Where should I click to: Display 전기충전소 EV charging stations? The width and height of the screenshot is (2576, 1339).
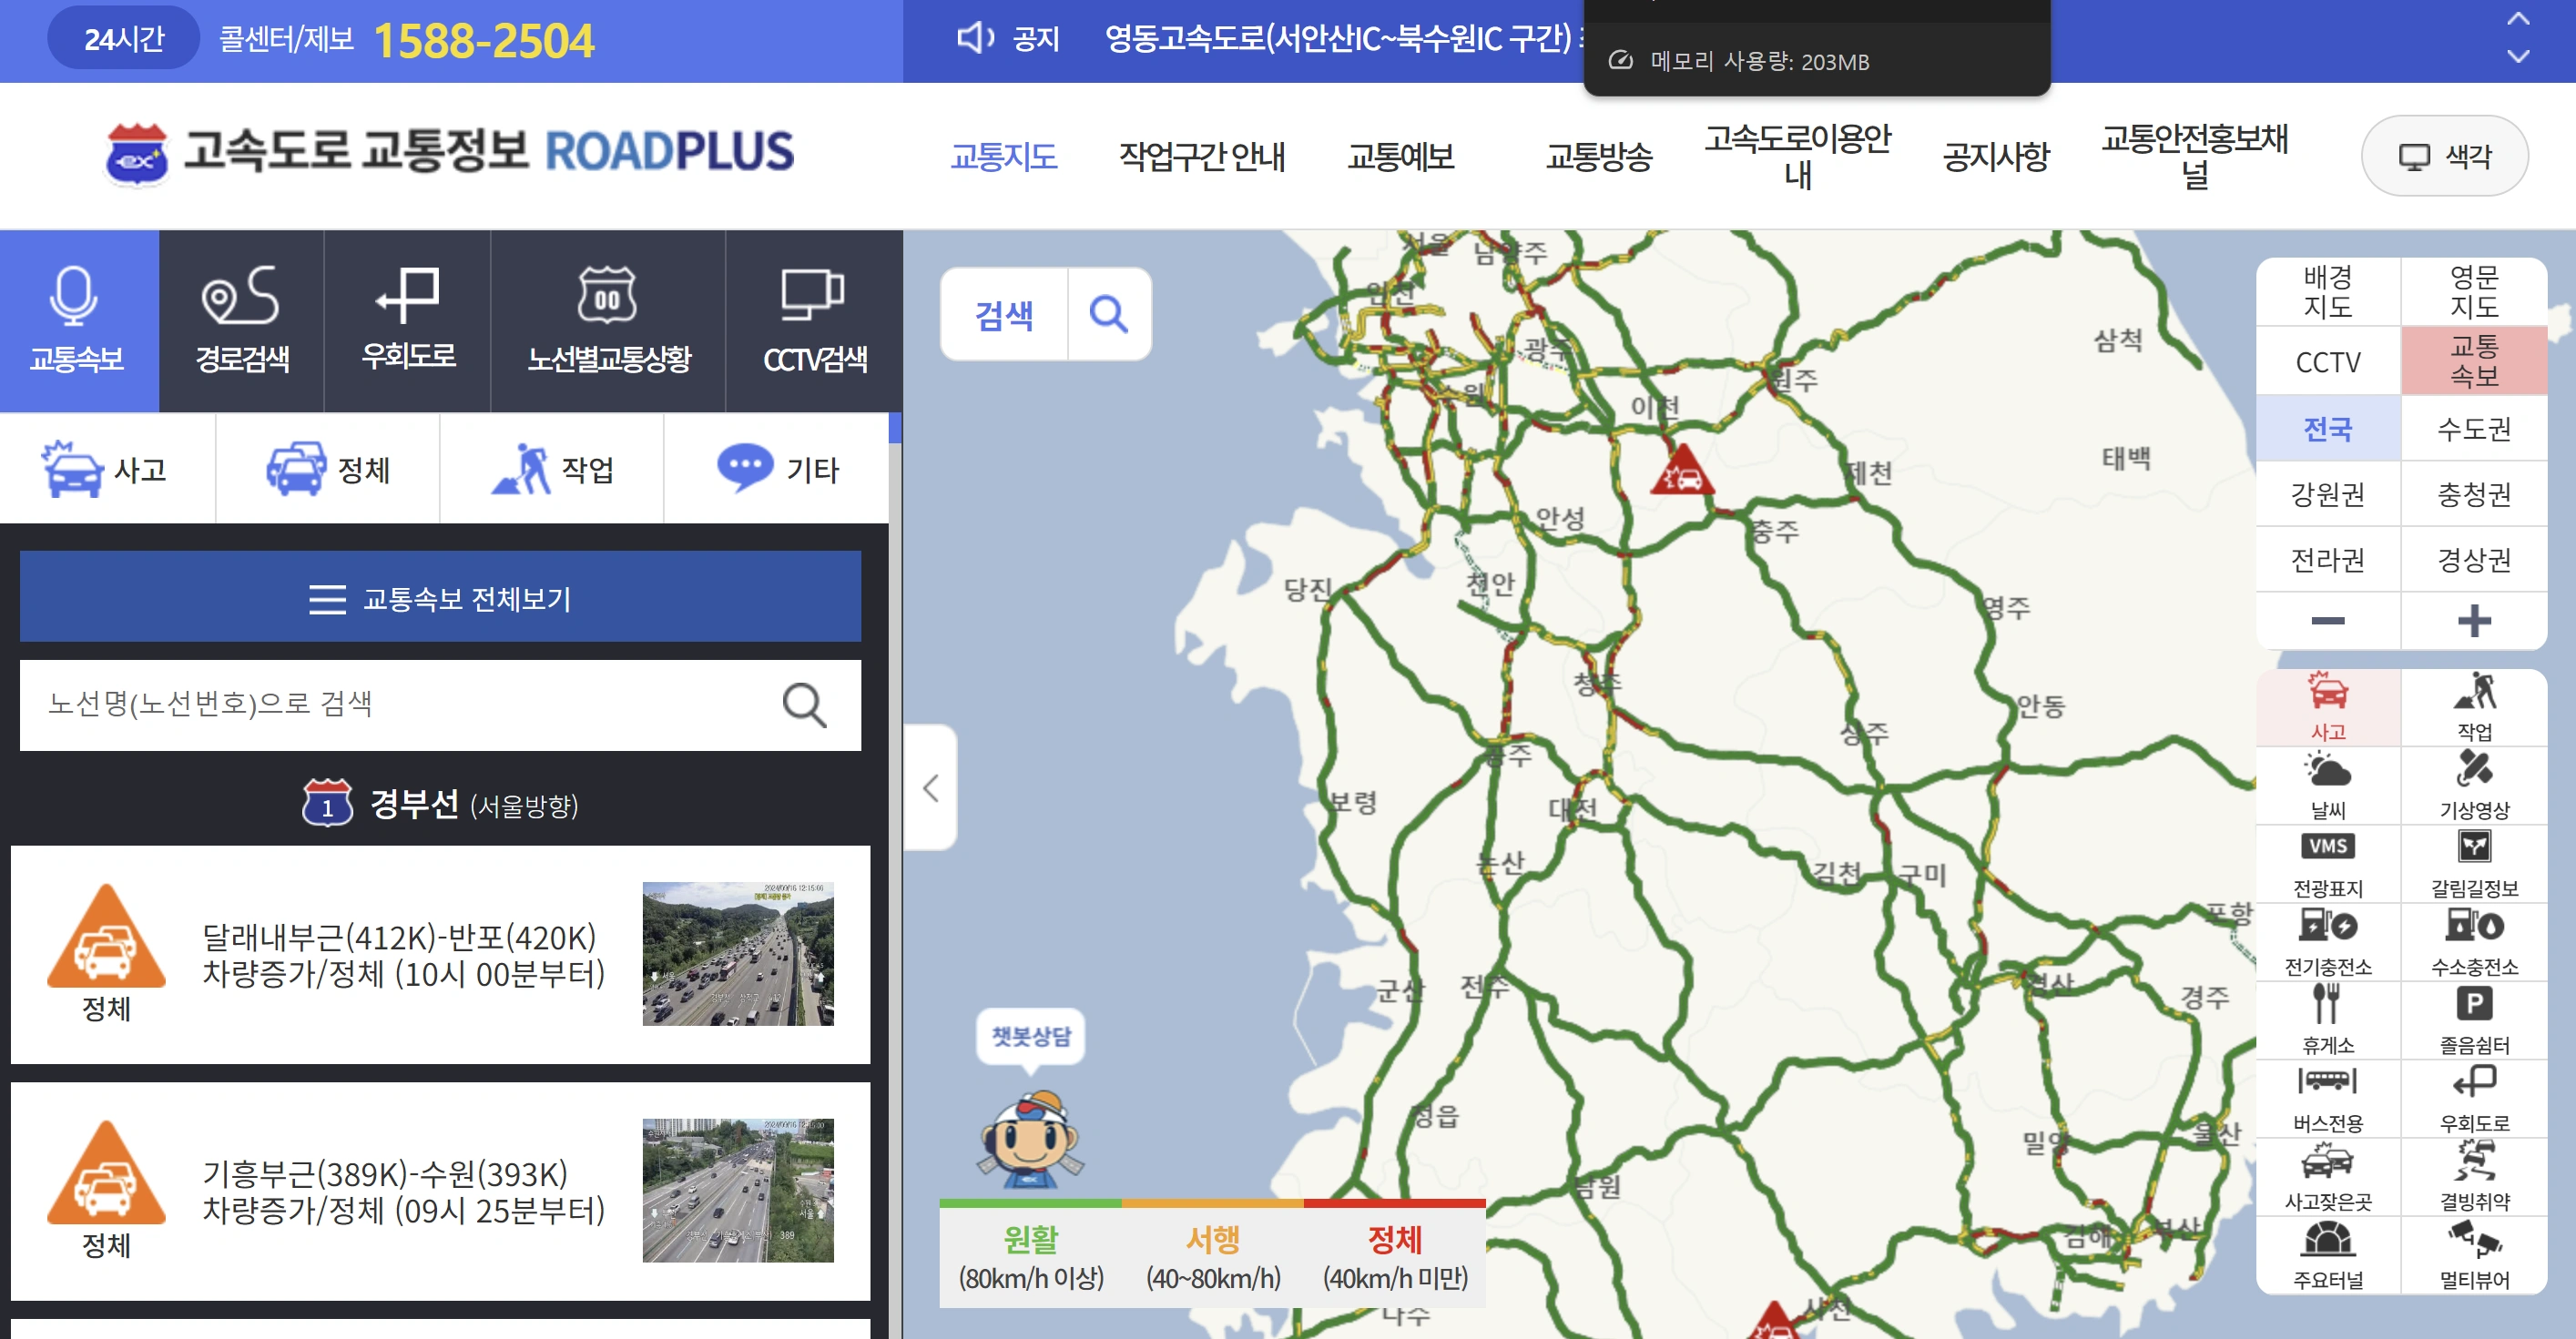click(x=2327, y=941)
